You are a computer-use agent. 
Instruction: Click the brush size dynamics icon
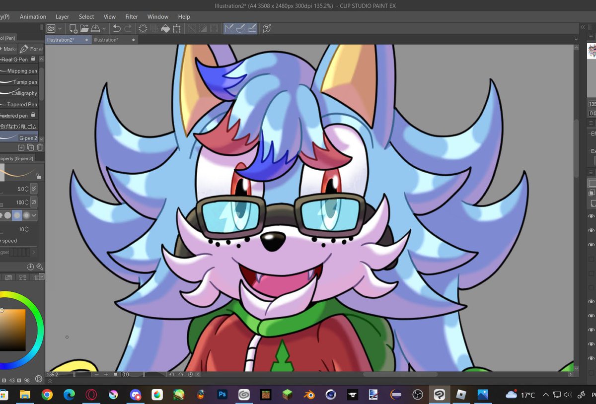34,189
